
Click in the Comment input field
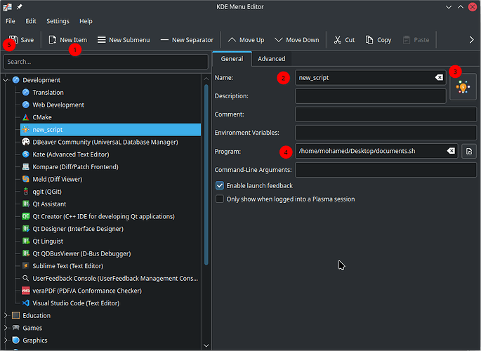pyautogui.click(x=386, y=114)
